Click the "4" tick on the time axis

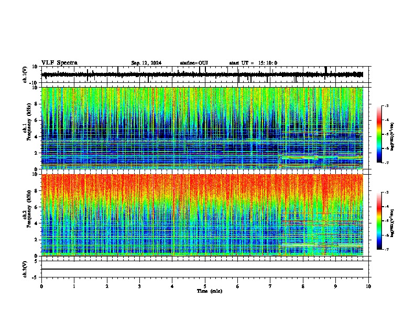tap(172, 286)
